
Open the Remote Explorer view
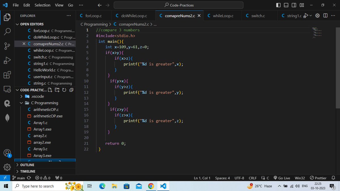7,89
